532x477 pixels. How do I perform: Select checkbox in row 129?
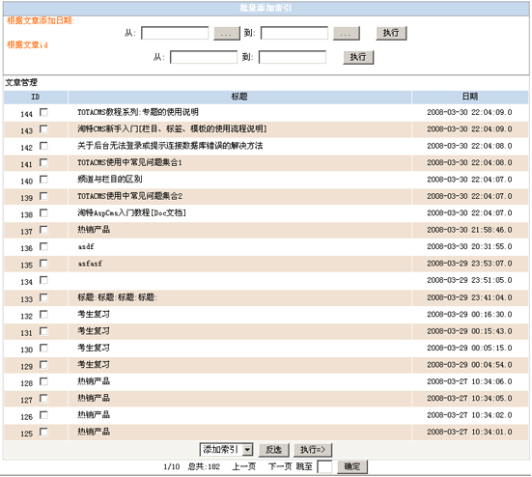pyautogui.click(x=43, y=365)
